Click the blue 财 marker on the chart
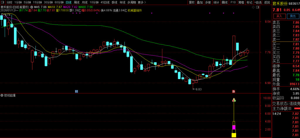300x138 pixels. [x=76, y=91]
